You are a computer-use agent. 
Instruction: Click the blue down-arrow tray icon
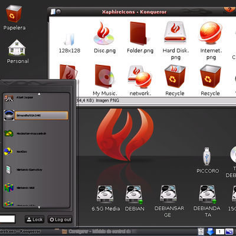(210, 231)
